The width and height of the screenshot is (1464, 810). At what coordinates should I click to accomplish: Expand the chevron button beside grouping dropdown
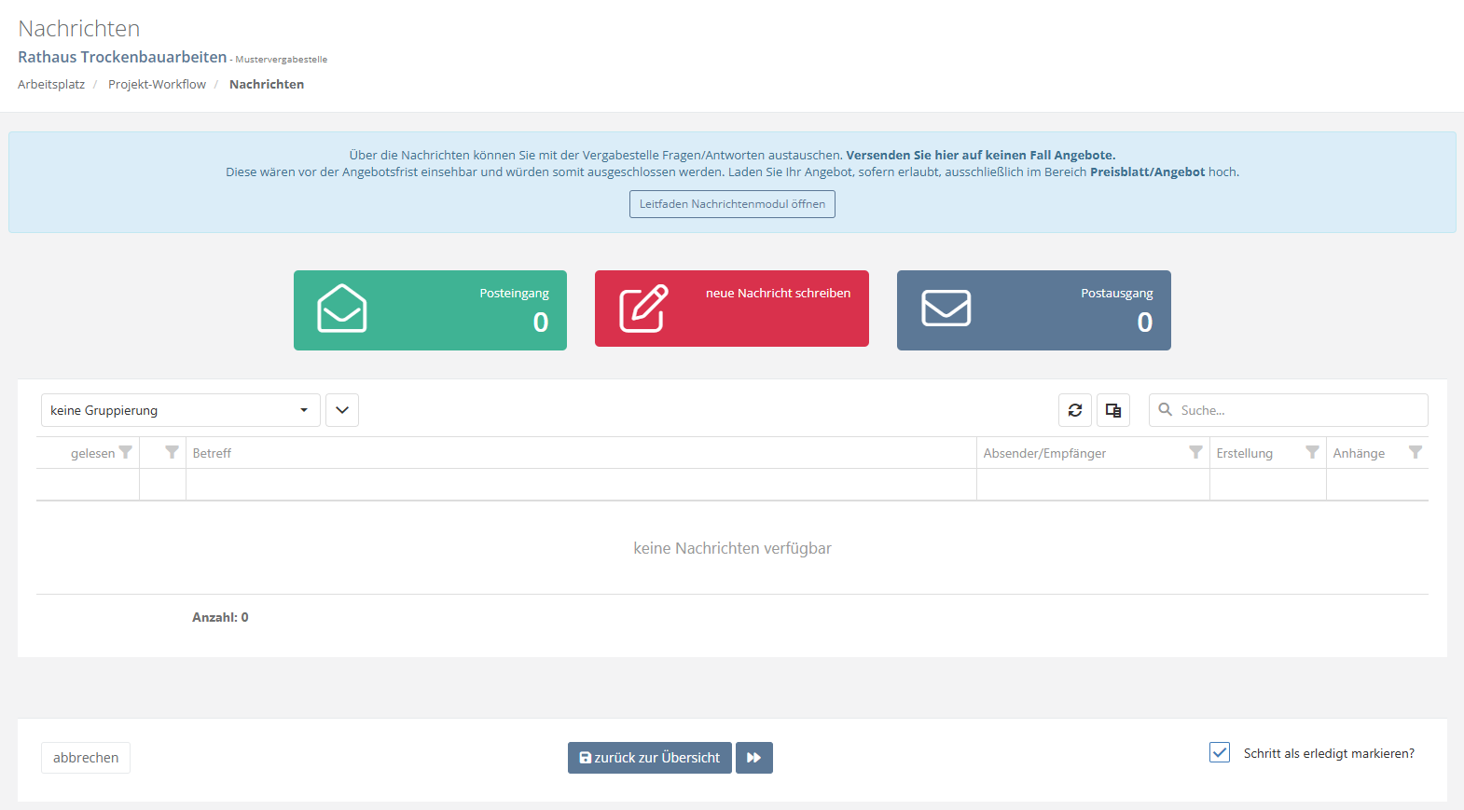click(x=342, y=410)
